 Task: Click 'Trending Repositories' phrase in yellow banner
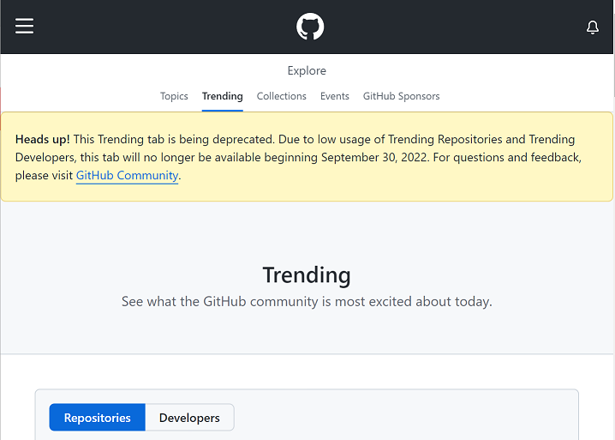(445, 140)
